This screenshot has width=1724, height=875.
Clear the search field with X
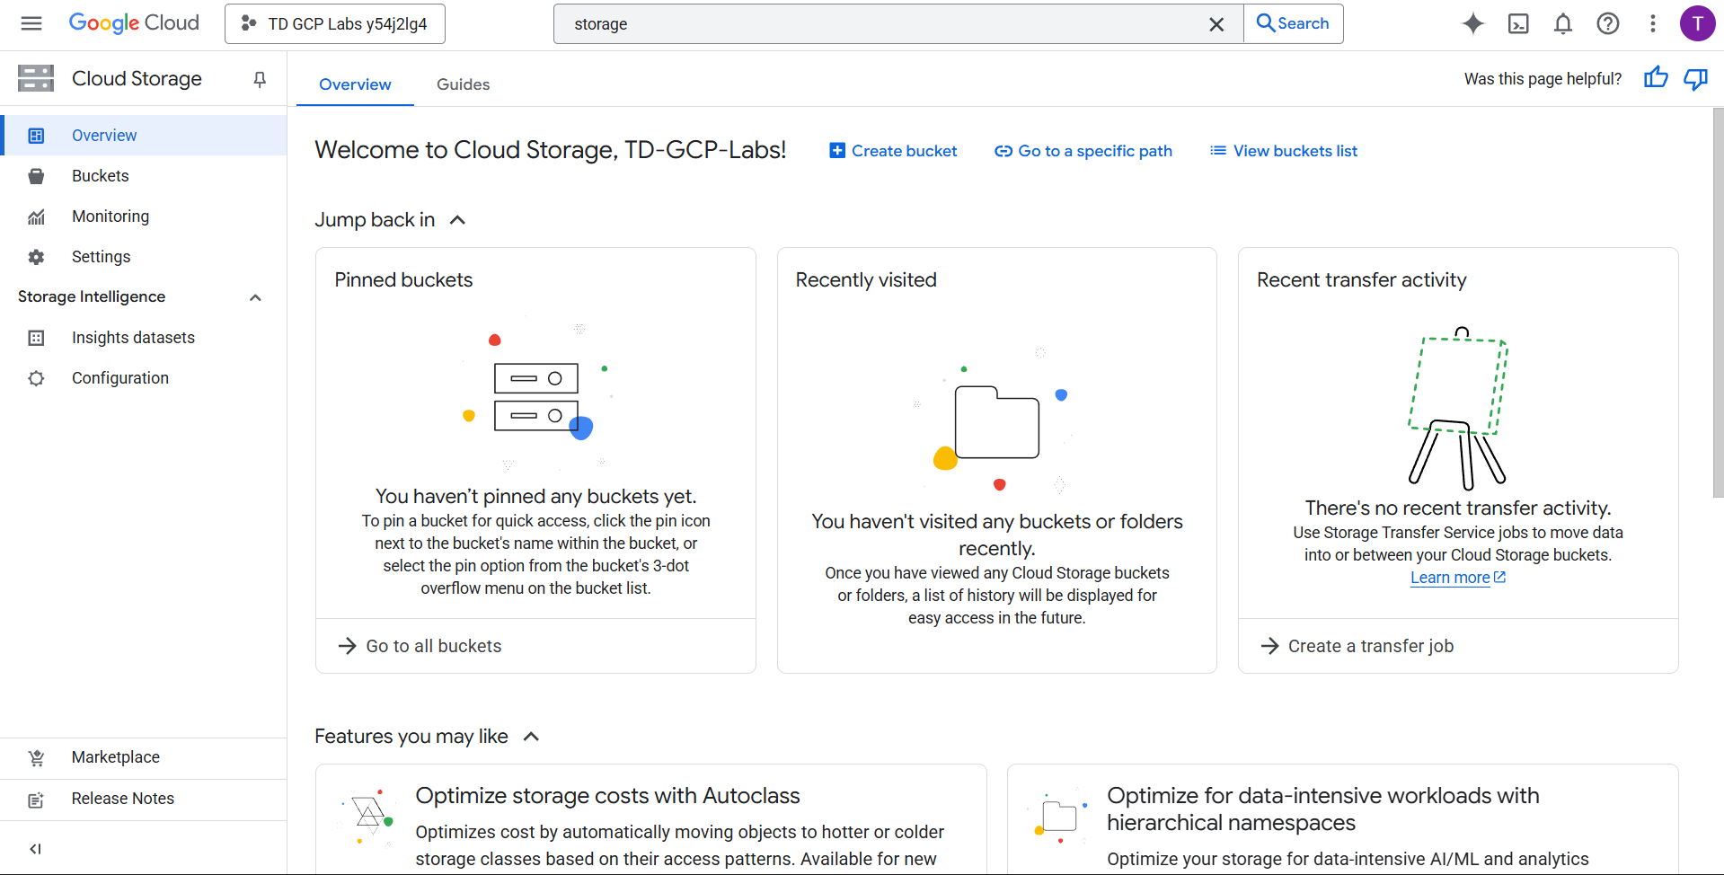[1216, 24]
